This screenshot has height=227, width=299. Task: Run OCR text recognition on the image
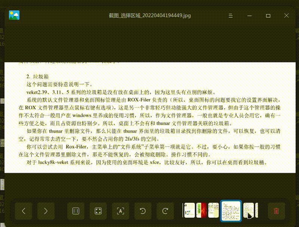pyautogui.click(x=120, y=211)
